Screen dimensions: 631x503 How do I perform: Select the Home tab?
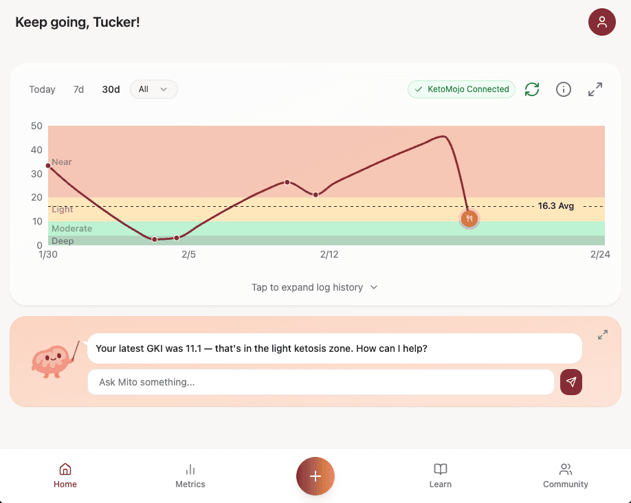pos(65,476)
